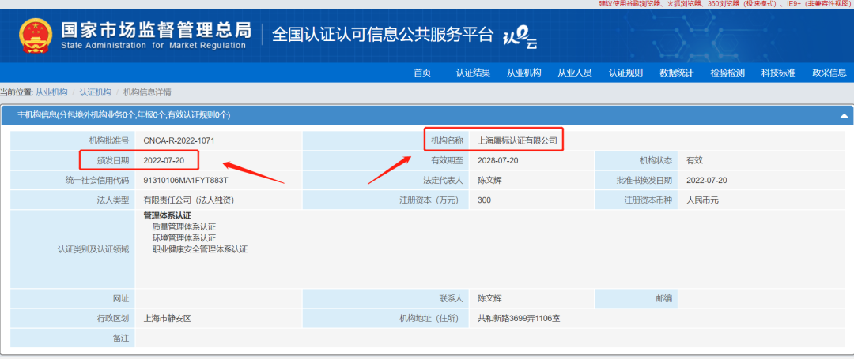
Task: Open the 认证结果 menu
Action: [474, 73]
